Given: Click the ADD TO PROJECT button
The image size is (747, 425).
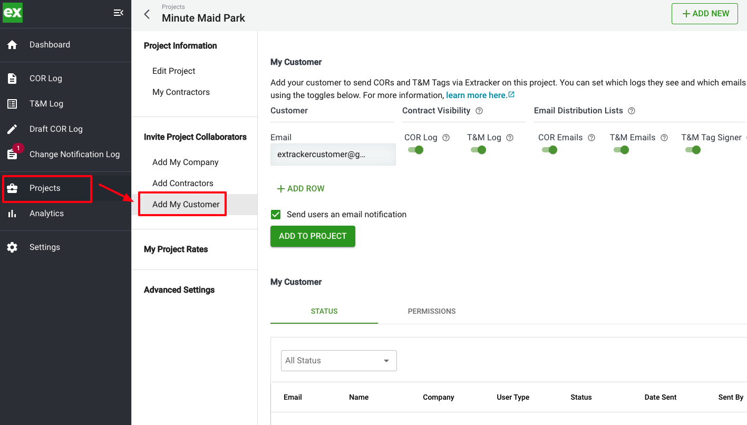Looking at the screenshot, I should [313, 236].
